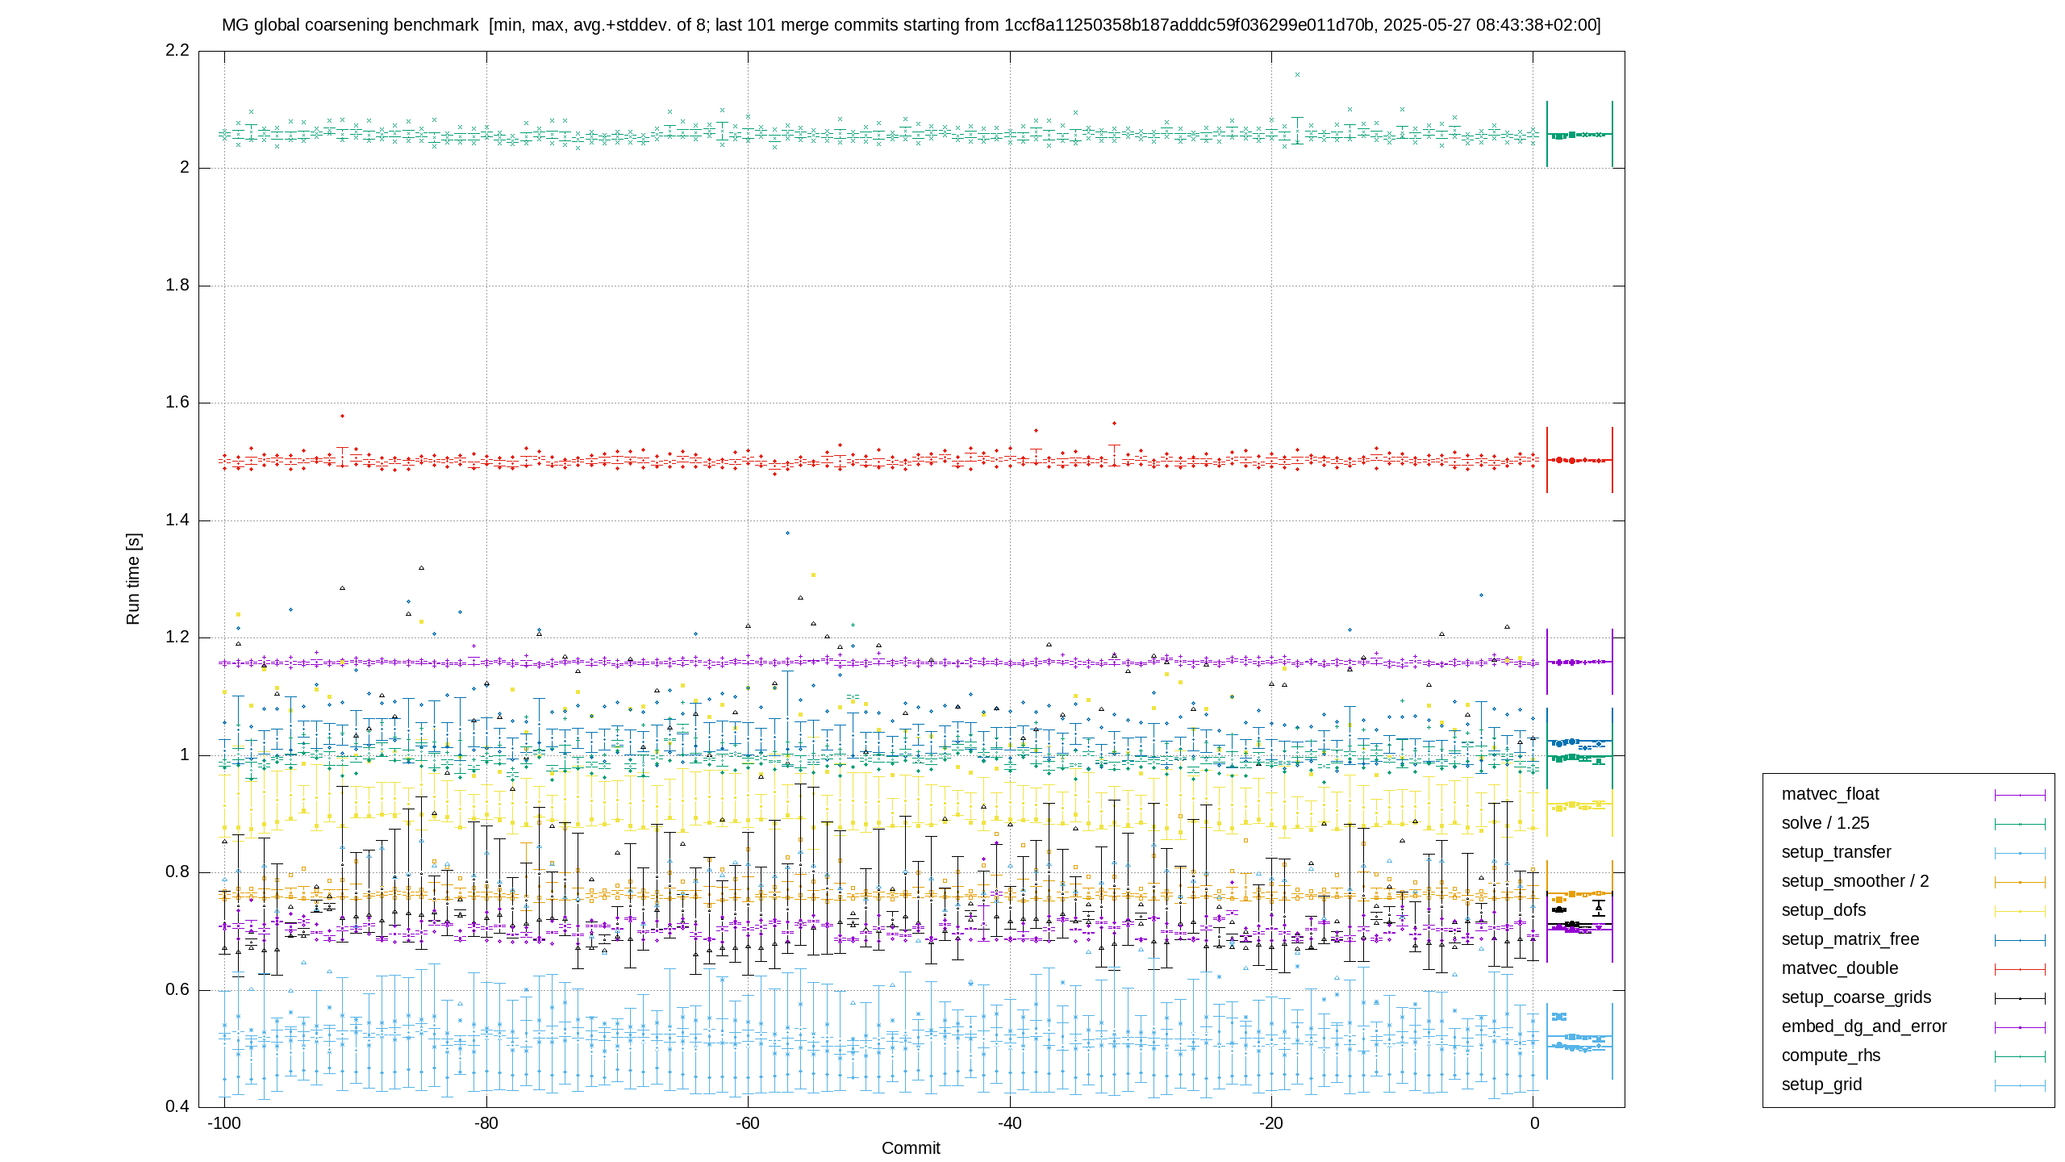Click the 0.4 tick label on y-axis
Image resolution: width=2065 pixels, height=1162 pixels.
tap(177, 1106)
